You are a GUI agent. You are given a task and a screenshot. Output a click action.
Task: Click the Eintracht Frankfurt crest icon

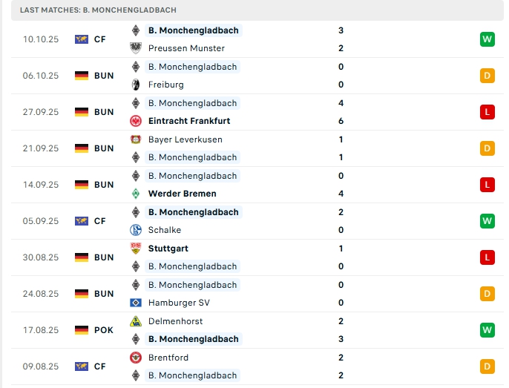pyautogui.click(x=136, y=121)
